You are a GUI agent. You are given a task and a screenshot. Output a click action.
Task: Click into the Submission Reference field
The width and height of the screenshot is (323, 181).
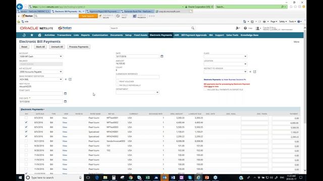click(137, 77)
